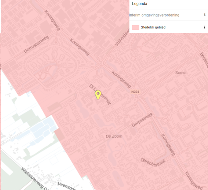
Task: Select the pink Stedelijk gebied swatch
Action: coord(136,27)
